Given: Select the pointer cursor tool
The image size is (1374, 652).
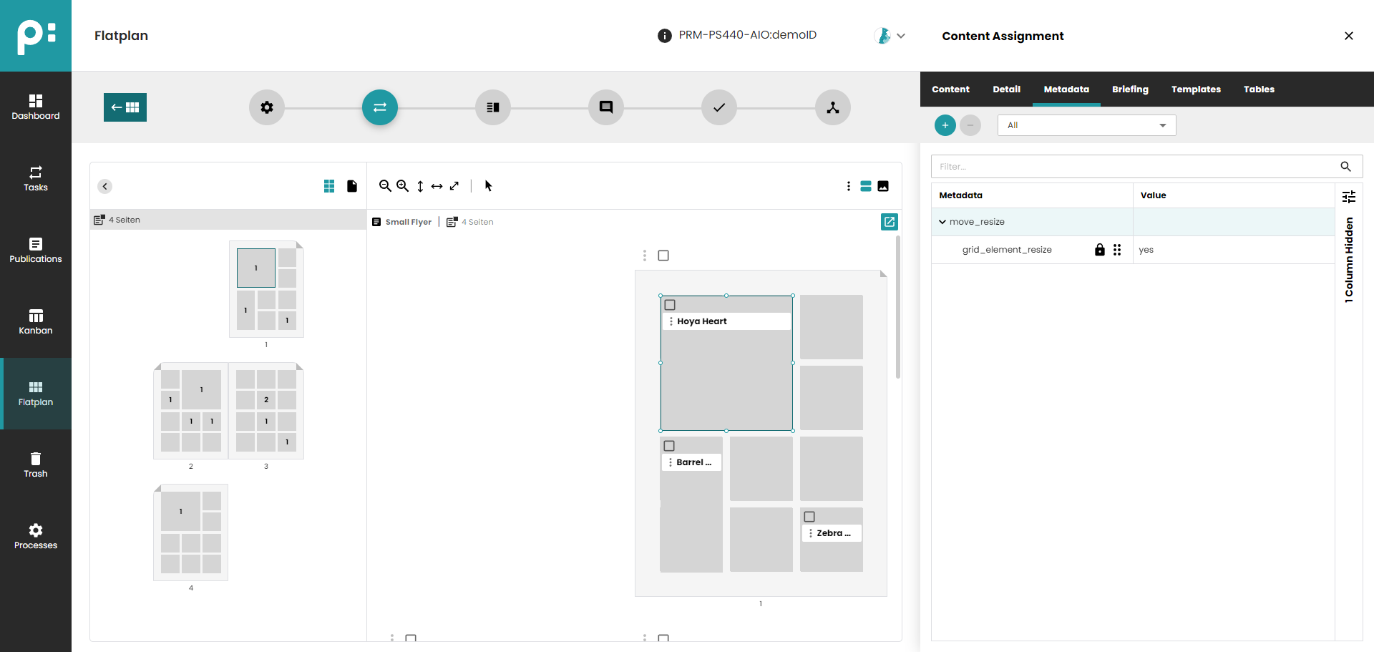Looking at the screenshot, I should pyautogui.click(x=489, y=186).
